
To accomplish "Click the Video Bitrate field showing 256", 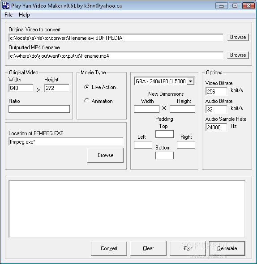I will point(216,91).
